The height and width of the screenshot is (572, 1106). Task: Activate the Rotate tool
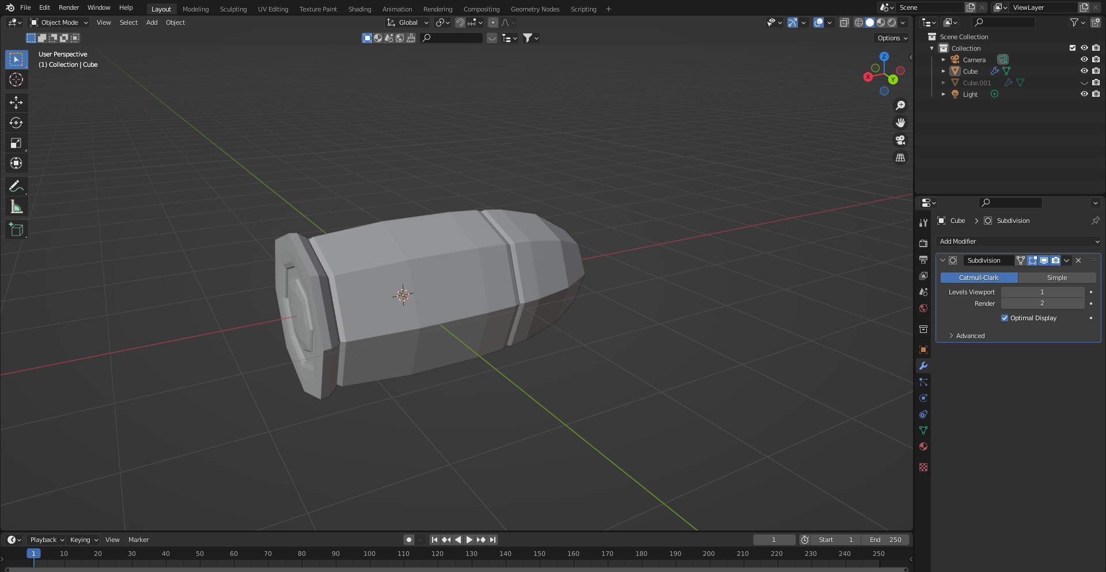[16, 122]
